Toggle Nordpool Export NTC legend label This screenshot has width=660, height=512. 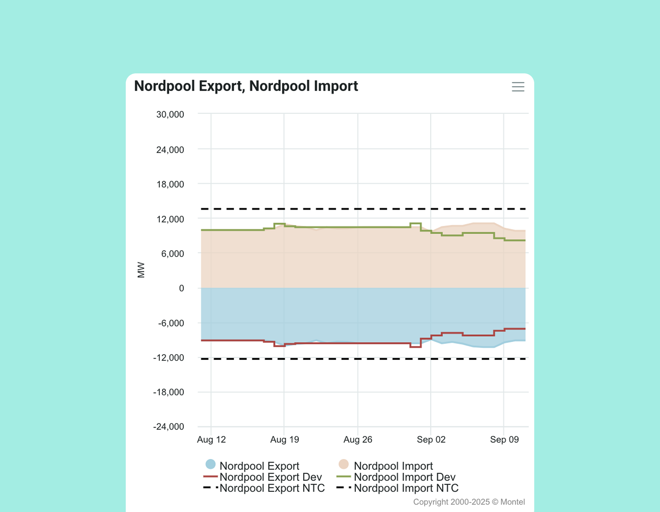[x=272, y=488]
